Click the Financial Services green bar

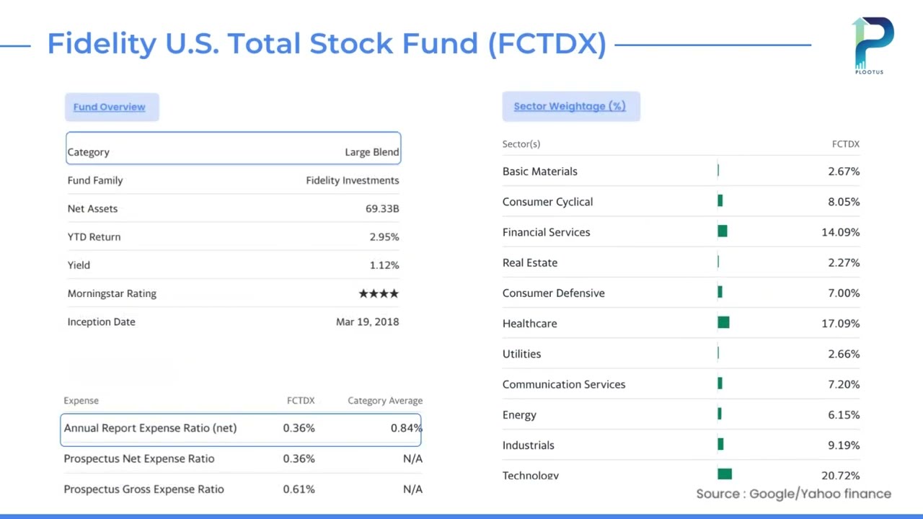pos(723,231)
